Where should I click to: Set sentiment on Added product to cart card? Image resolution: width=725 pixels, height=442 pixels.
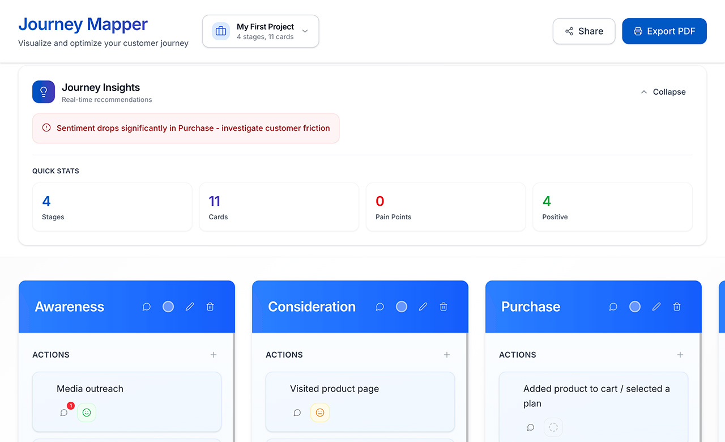[553, 427]
